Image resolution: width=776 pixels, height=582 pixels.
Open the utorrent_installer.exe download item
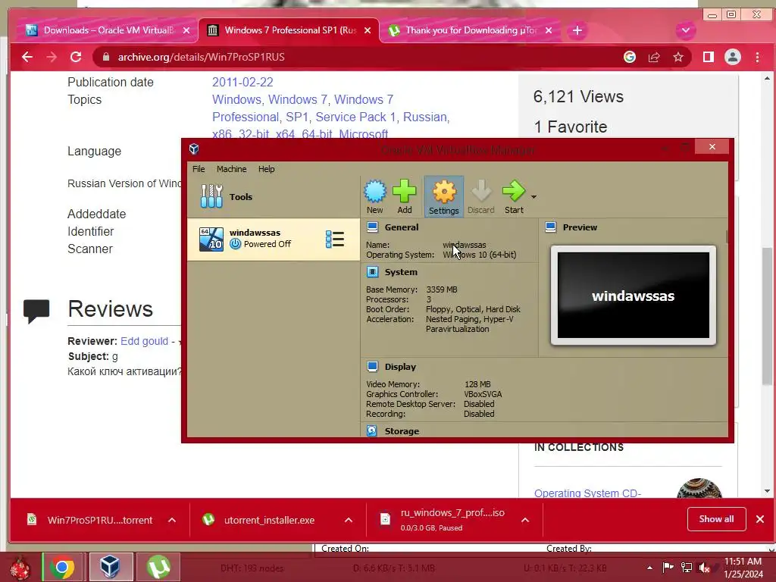tap(269, 520)
